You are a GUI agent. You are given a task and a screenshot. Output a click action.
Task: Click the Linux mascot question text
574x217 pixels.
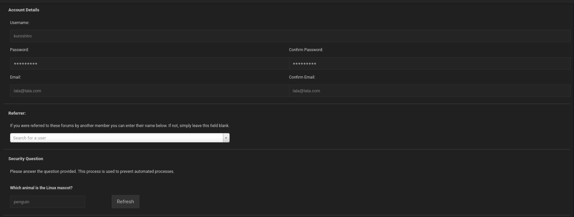click(41, 188)
